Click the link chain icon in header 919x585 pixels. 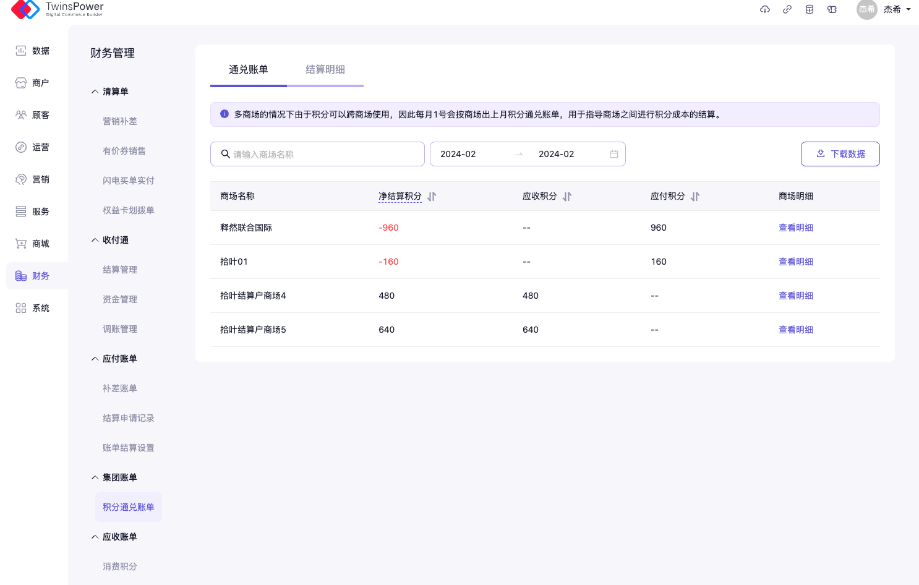coord(787,9)
